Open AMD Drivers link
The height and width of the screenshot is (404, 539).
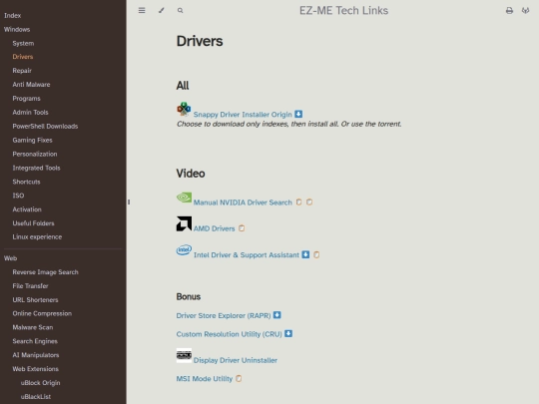(214, 228)
